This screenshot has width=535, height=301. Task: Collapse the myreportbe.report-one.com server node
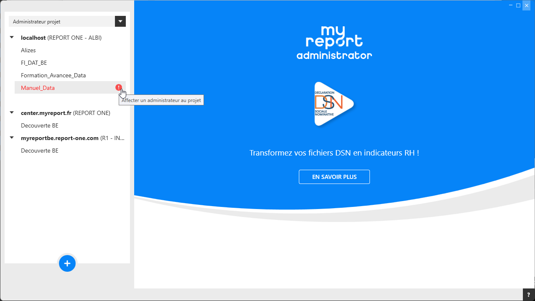(x=12, y=138)
